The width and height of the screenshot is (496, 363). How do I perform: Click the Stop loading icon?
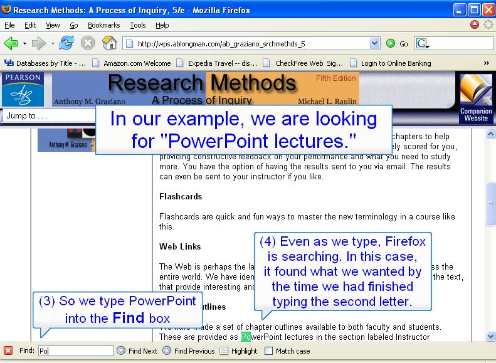[88, 43]
